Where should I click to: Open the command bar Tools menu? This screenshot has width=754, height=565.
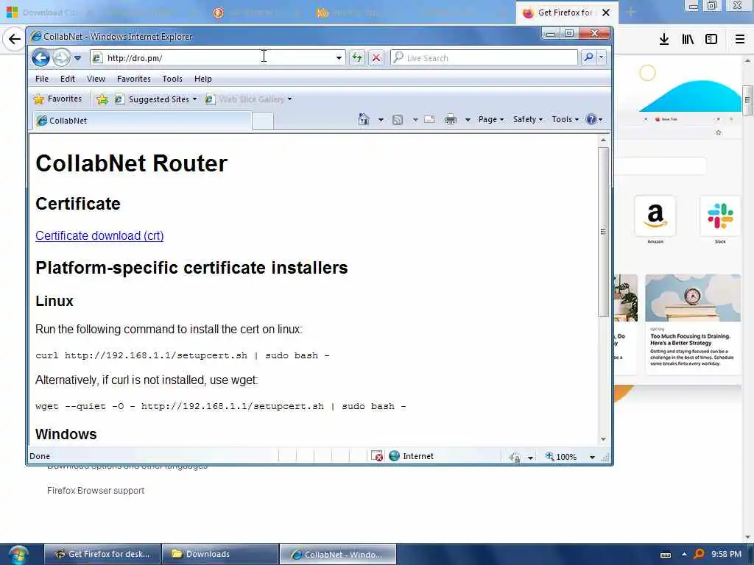tap(565, 119)
